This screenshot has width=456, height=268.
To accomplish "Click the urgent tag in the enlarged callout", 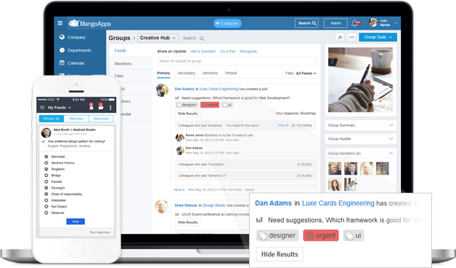I will pos(321,236).
